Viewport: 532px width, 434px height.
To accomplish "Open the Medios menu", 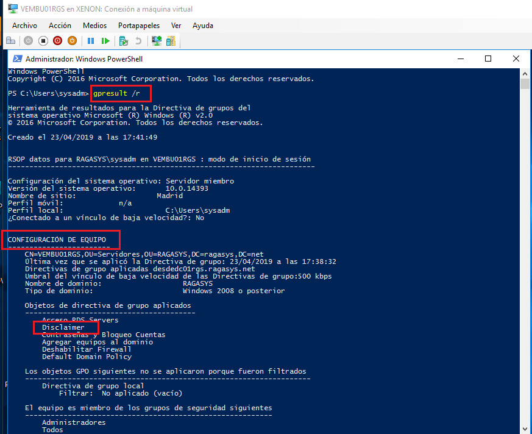I will 94,26.
